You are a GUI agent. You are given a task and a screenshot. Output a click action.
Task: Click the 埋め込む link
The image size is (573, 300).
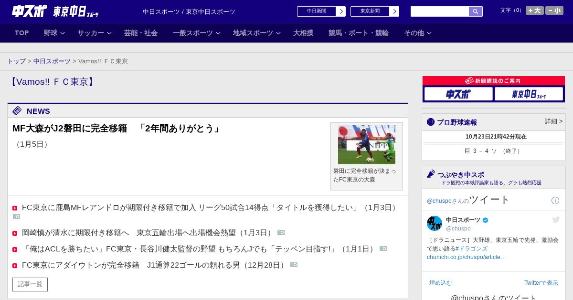click(440, 283)
